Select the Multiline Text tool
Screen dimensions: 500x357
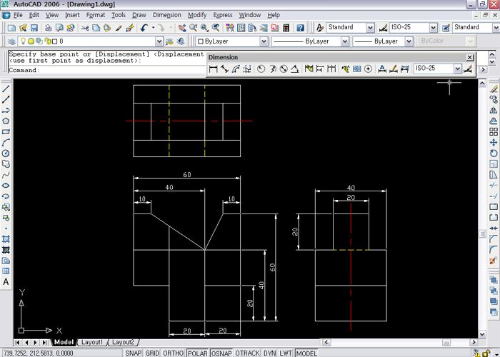pyautogui.click(x=6, y=282)
